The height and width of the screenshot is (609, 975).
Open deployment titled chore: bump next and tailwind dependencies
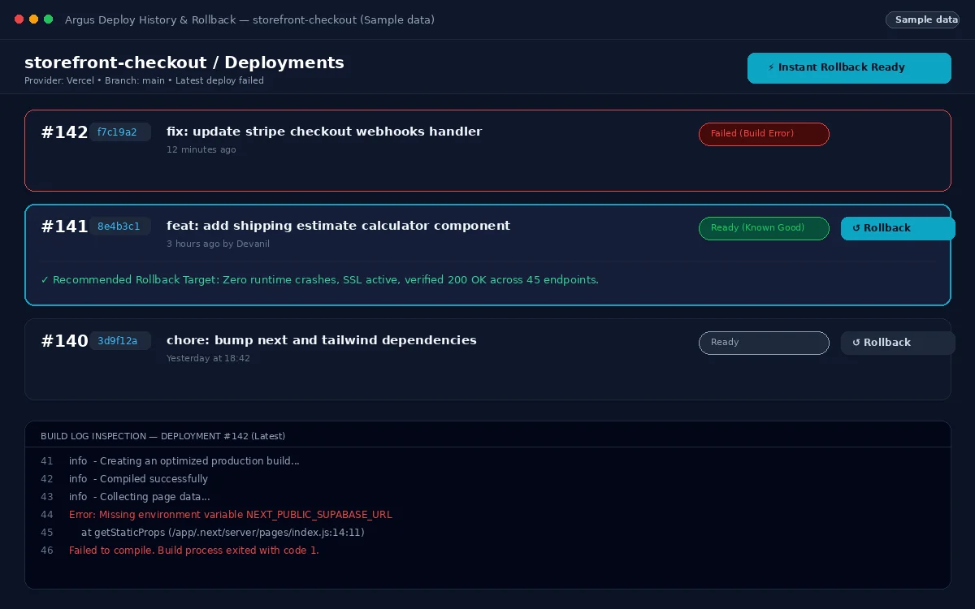(322, 340)
